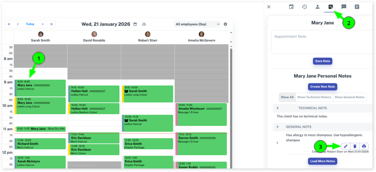Edit the general note with pencil icon
Viewport: 376px width, 172px height.
pos(346,146)
